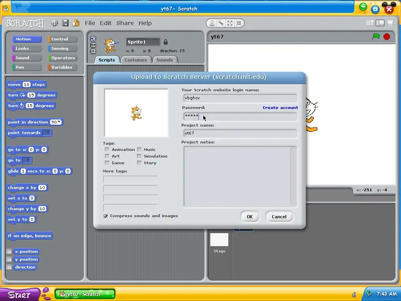Select the Control block category

[x=62, y=39]
